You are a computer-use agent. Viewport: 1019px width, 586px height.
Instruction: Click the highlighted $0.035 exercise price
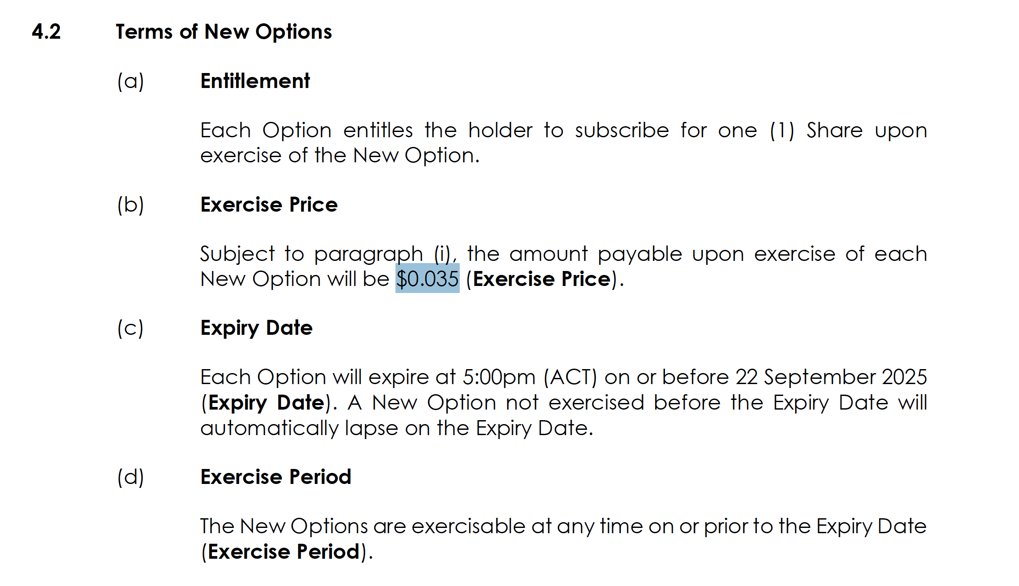pos(428,279)
